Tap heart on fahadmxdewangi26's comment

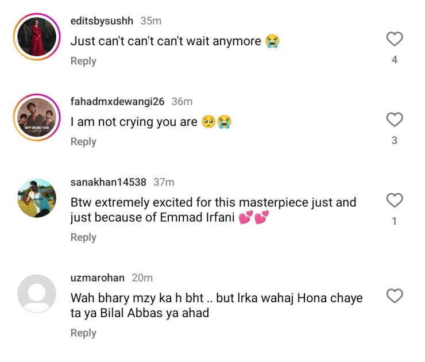click(394, 120)
